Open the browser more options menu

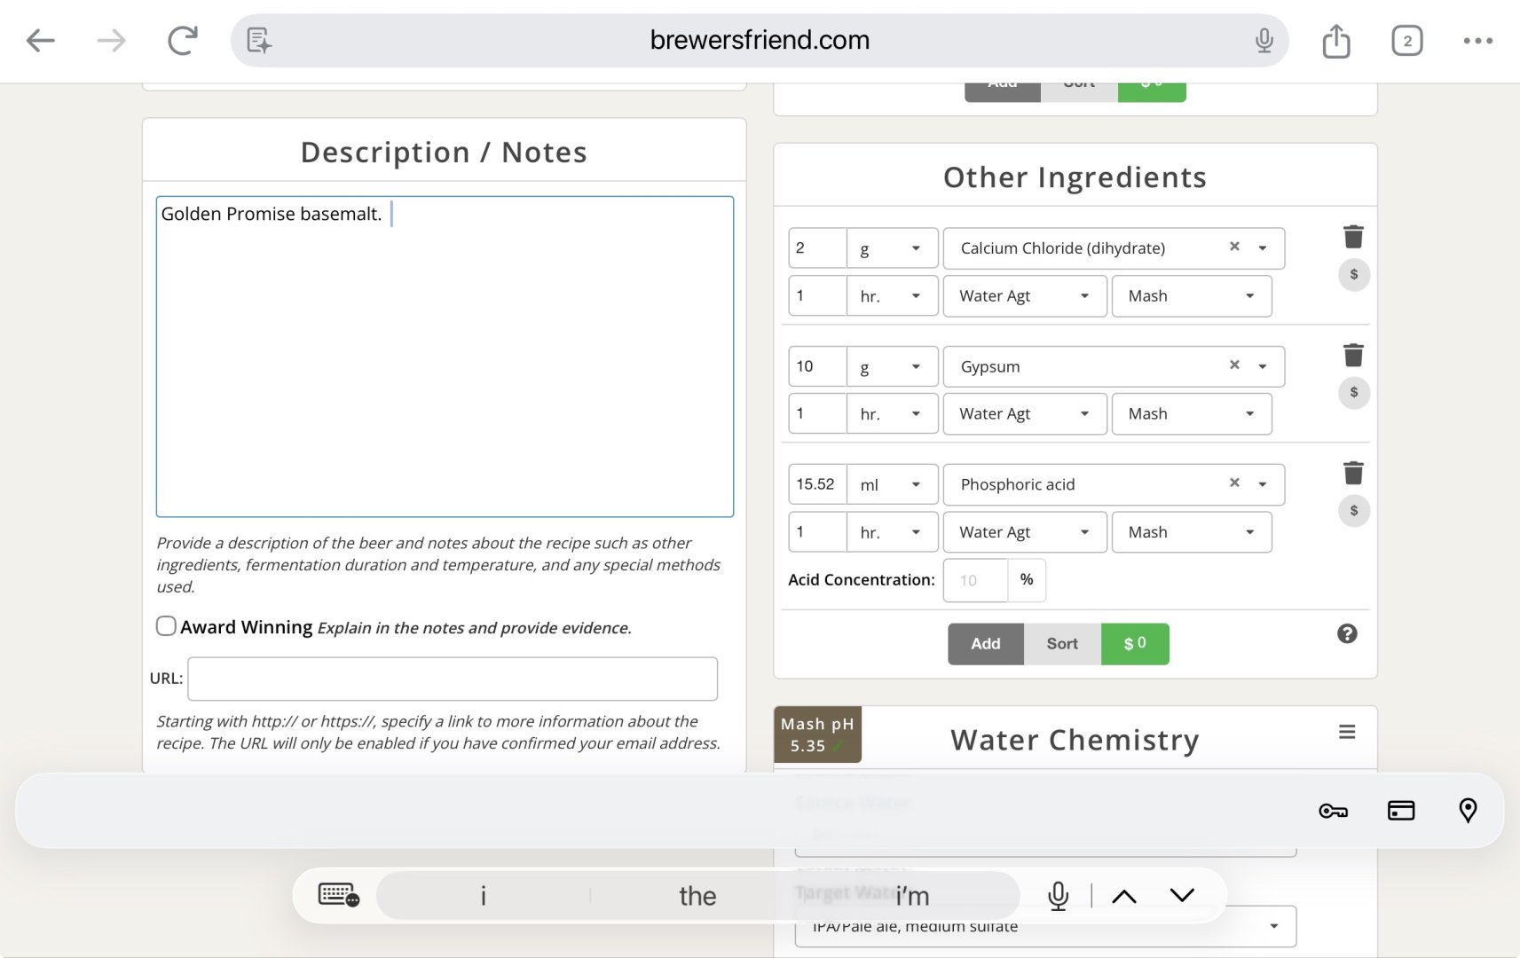(x=1477, y=41)
